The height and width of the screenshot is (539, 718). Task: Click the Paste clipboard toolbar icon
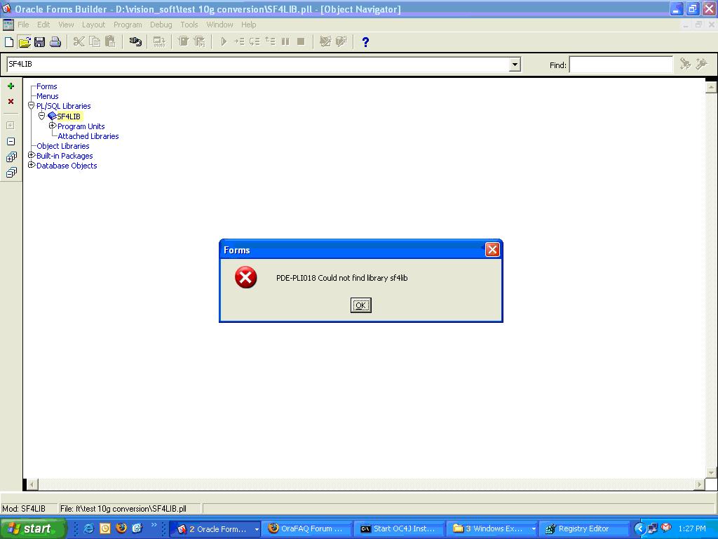[110, 42]
